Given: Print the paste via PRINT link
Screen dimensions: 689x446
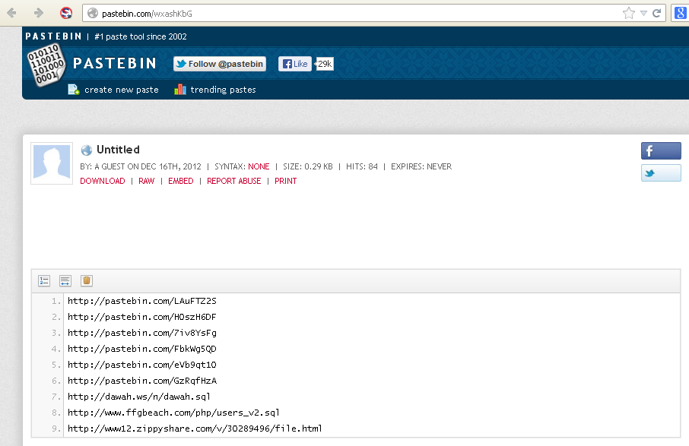Looking at the screenshot, I should [x=286, y=181].
